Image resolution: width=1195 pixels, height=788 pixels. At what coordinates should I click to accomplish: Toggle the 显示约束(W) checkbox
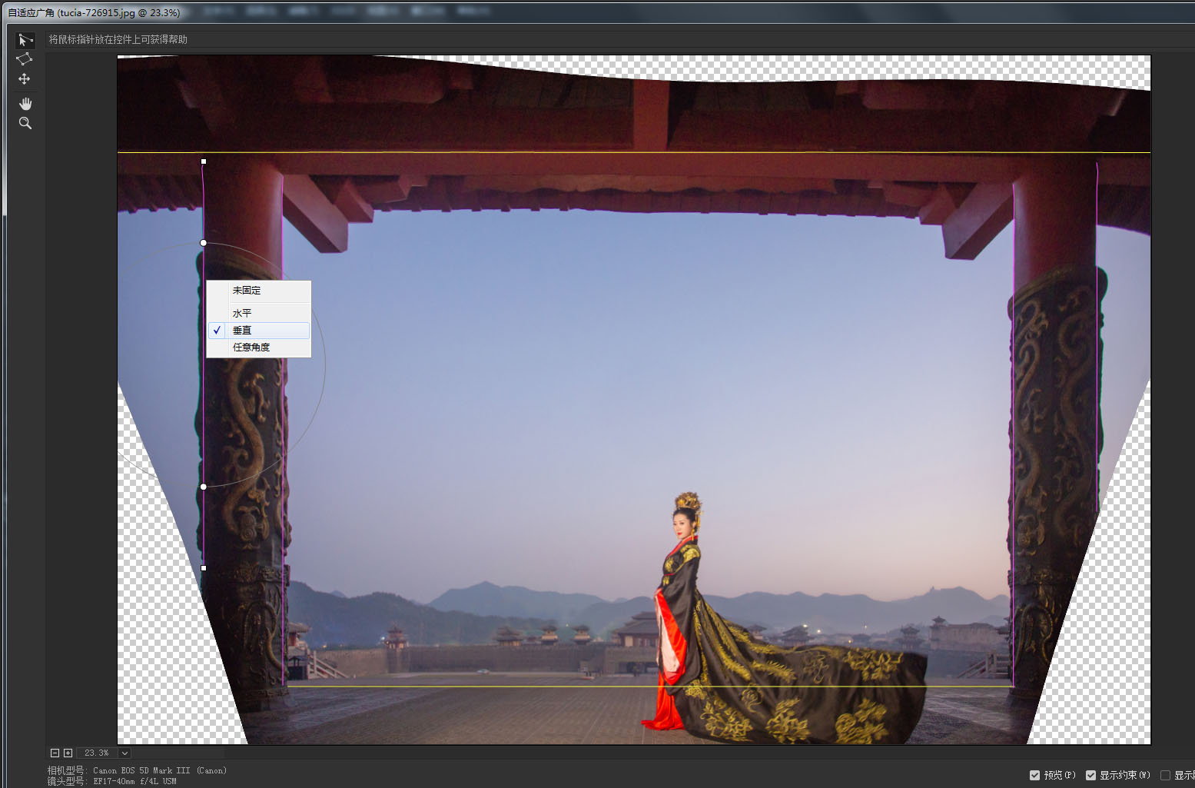[1090, 775]
